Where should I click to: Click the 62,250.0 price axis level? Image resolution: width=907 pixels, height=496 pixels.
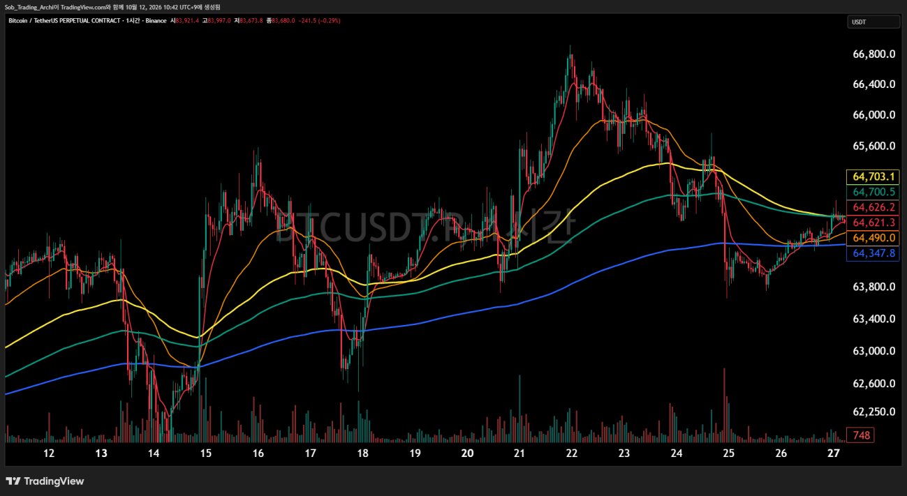click(874, 412)
